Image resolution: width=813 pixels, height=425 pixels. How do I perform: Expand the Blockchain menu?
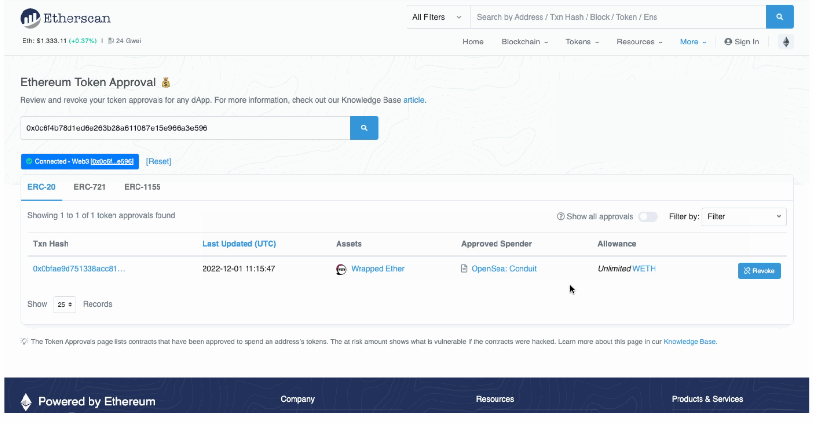pos(524,42)
